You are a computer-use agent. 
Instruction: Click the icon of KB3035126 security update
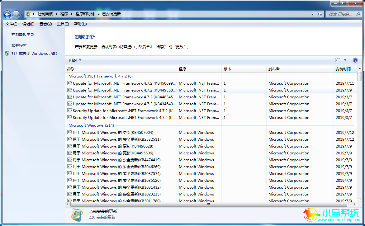tap(69, 180)
